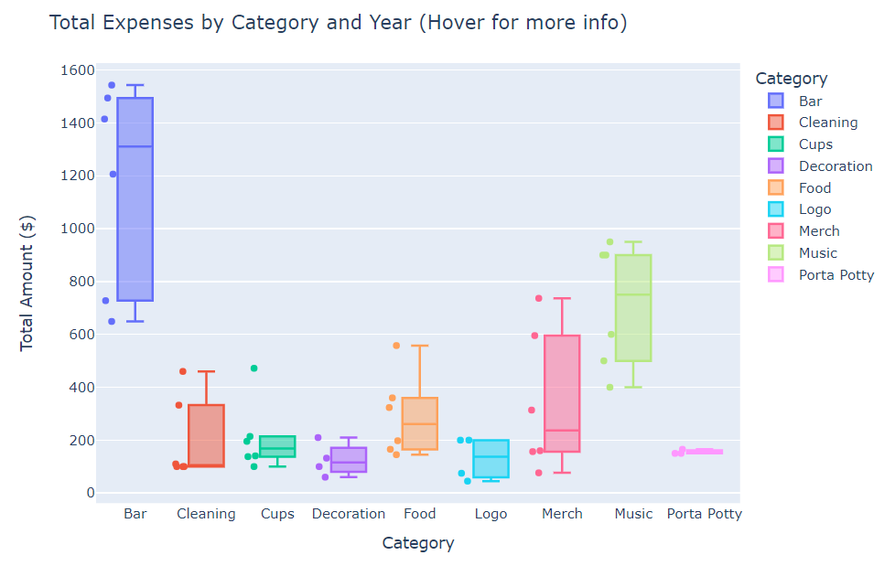895x566 pixels.
Task: Click the chart title text
Action: 338,23
